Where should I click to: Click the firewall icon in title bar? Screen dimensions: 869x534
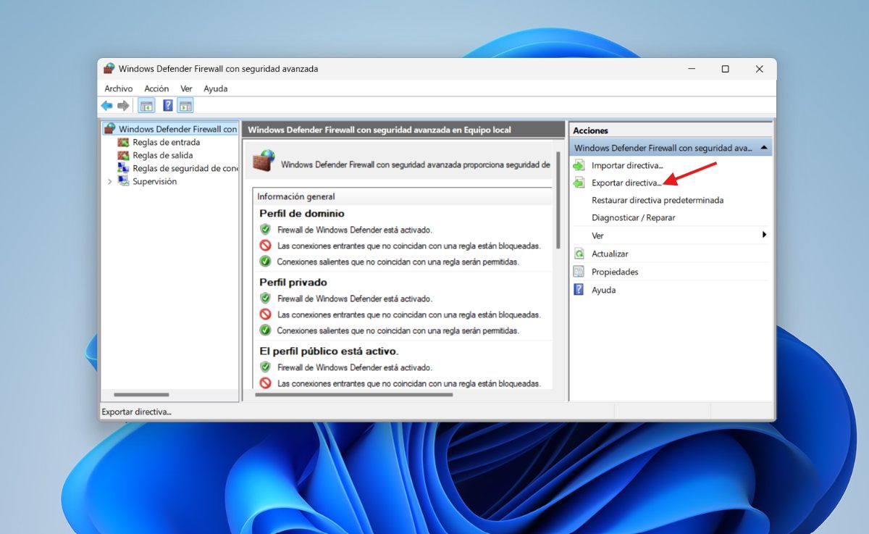109,69
